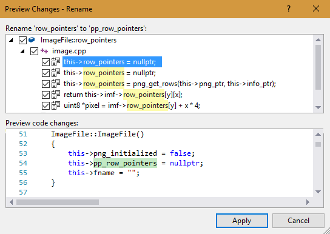Click reference icon of png_get_rows row

pos(56,84)
